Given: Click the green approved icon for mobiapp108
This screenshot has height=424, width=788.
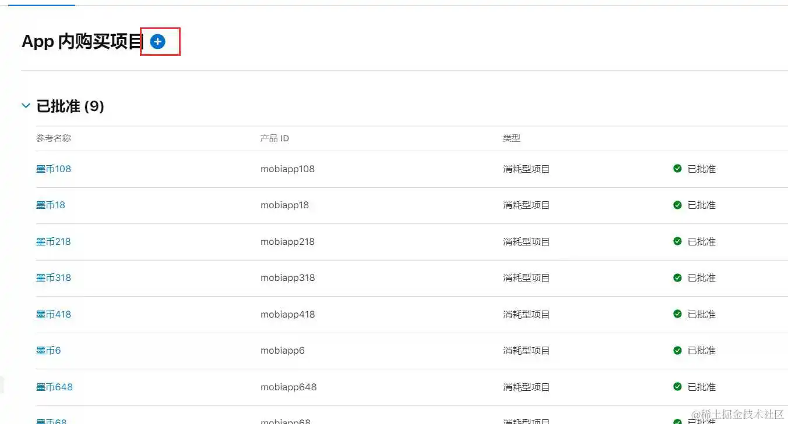Looking at the screenshot, I should point(677,169).
